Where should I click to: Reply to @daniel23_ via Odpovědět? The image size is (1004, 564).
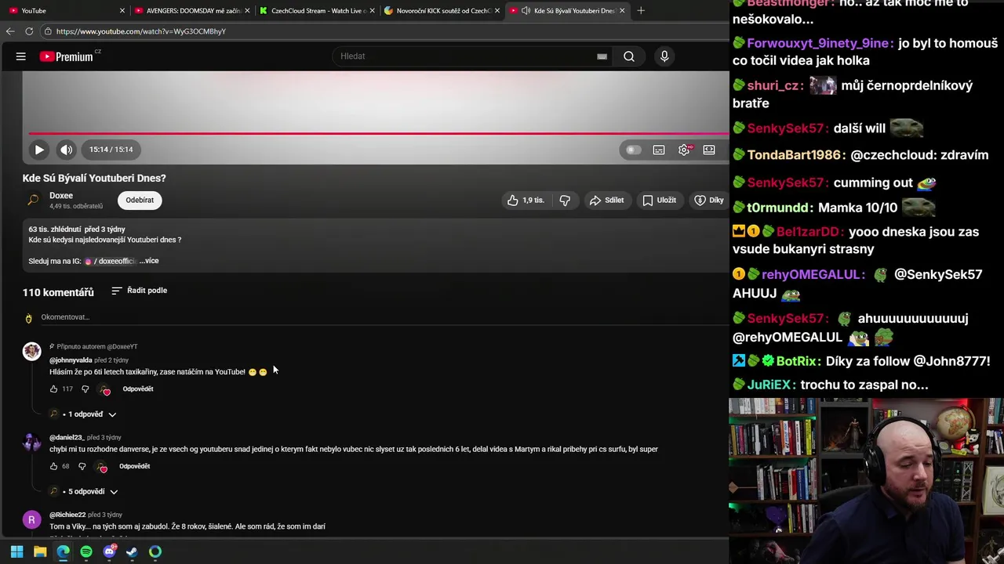(x=134, y=467)
